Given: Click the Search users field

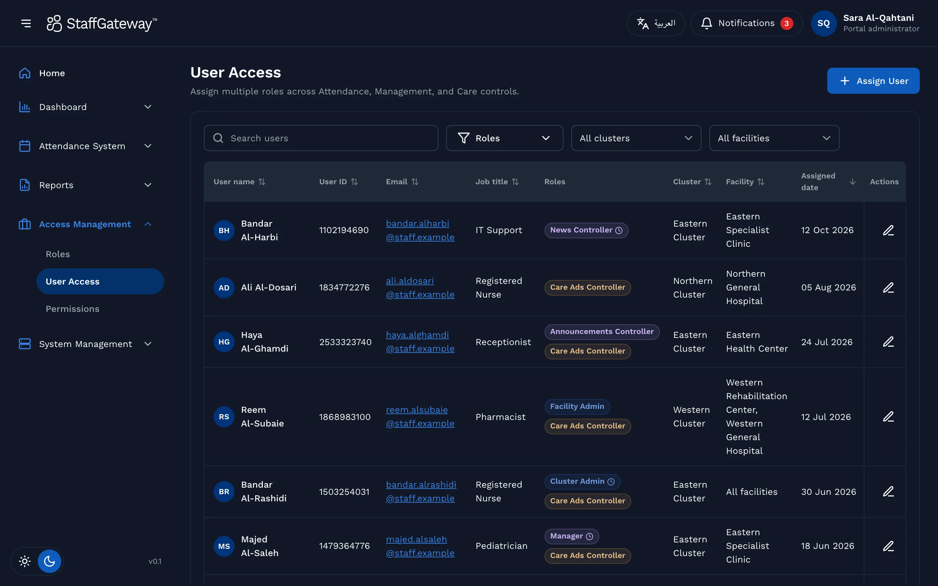Looking at the screenshot, I should 321,138.
